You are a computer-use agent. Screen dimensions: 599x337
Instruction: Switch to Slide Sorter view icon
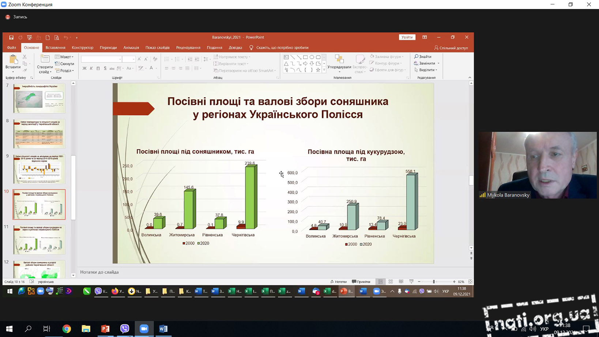tap(391, 282)
